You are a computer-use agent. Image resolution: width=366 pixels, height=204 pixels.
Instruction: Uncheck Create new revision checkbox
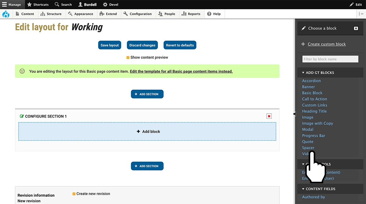tap(74, 194)
